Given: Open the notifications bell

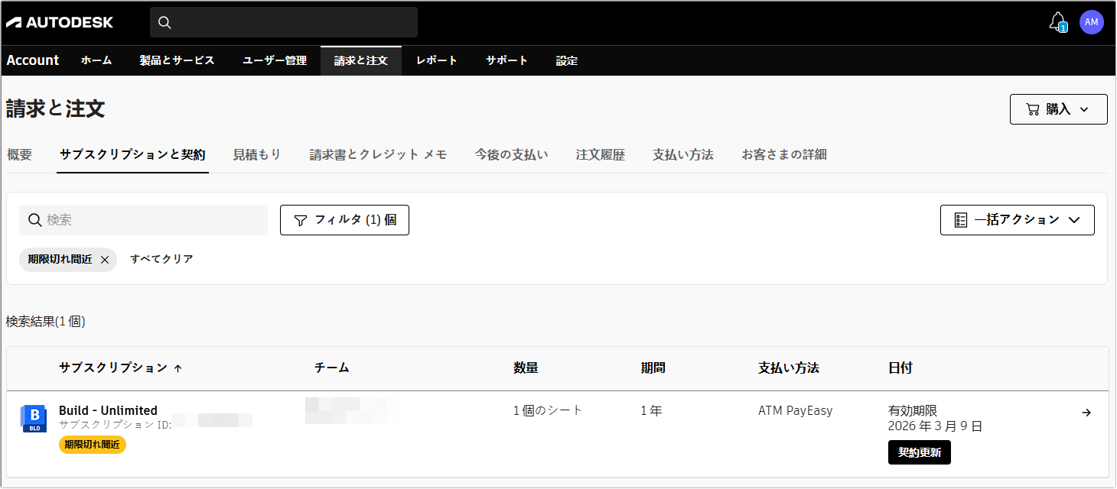Looking at the screenshot, I should [x=1057, y=21].
